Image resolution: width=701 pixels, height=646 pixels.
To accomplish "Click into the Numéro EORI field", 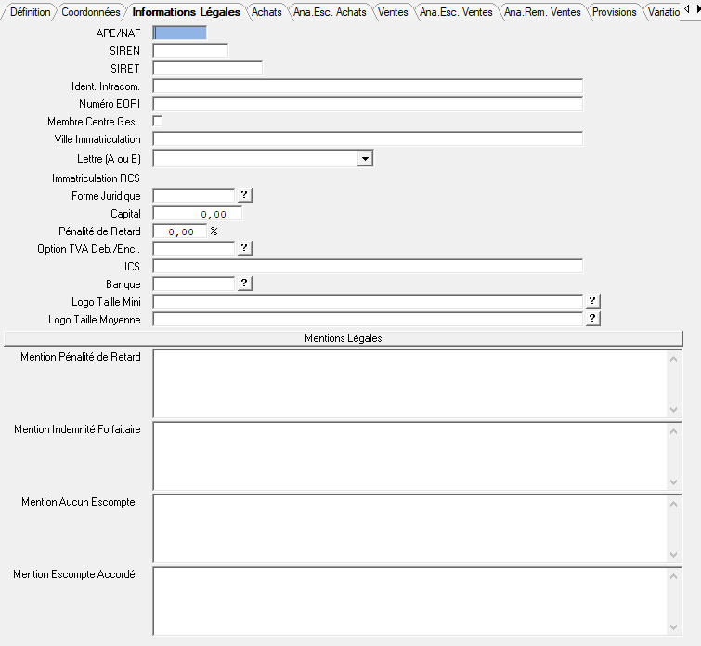I will pyautogui.click(x=367, y=103).
